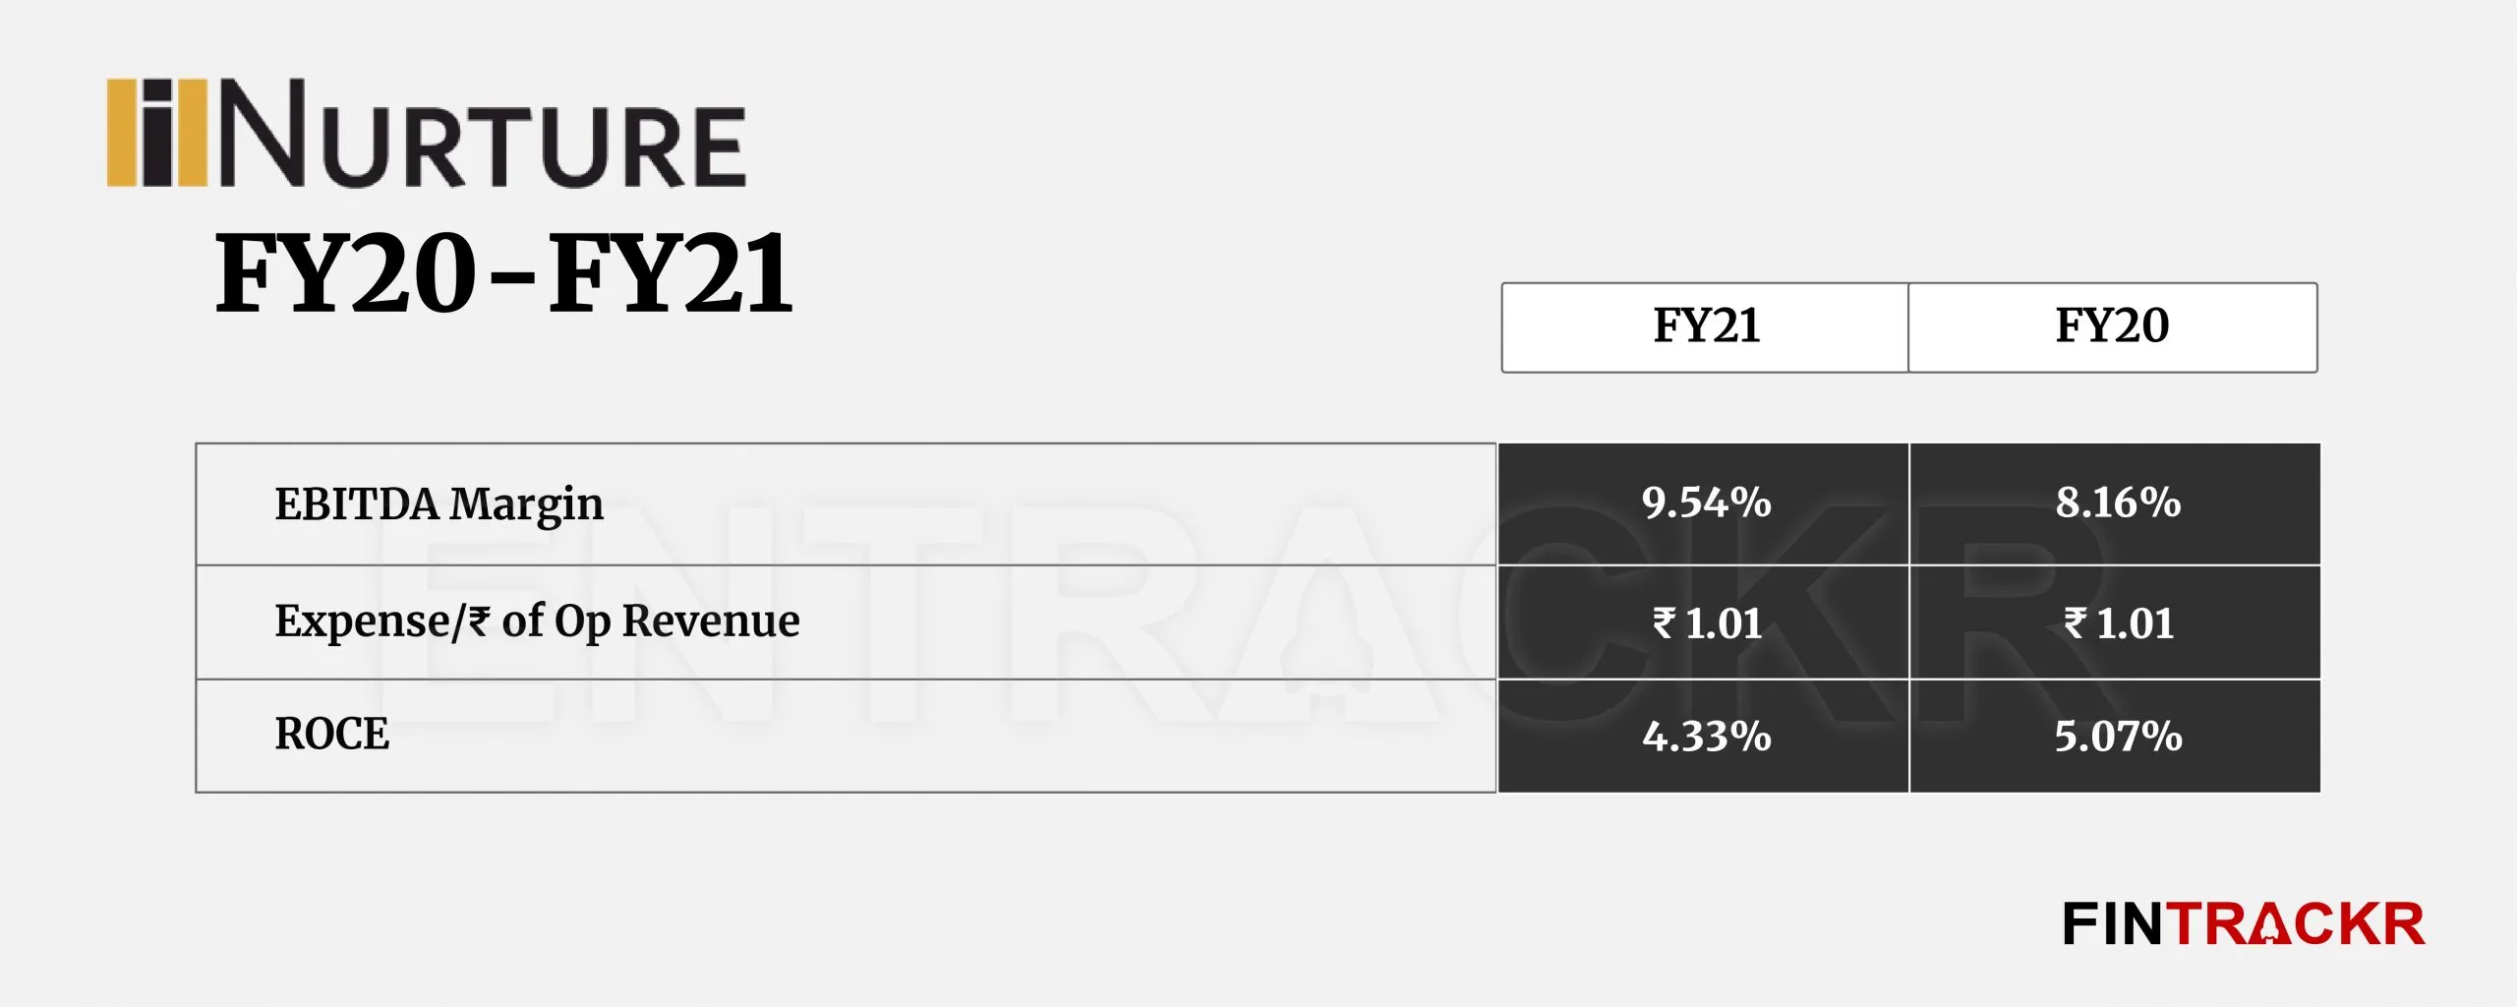Click FY20 expense value ₹ 1.01
The height and width of the screenshot is (1007, 2517).
[x=2118, y=623]
